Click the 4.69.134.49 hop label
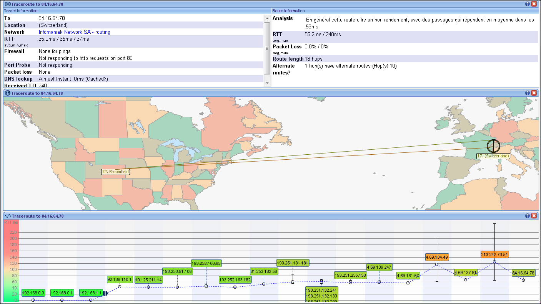This screenshot has height=304, width=541. point(437,257)
